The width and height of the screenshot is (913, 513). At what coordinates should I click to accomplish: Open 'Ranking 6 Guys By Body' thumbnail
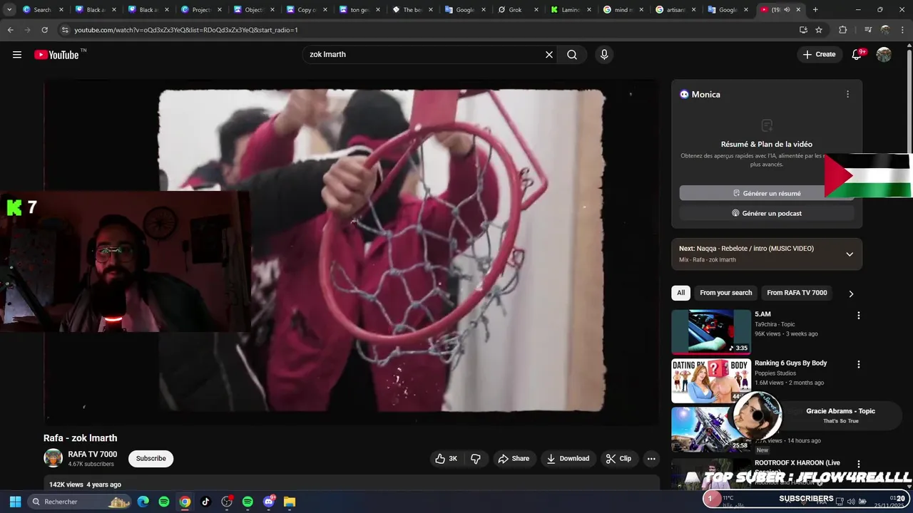711,380
